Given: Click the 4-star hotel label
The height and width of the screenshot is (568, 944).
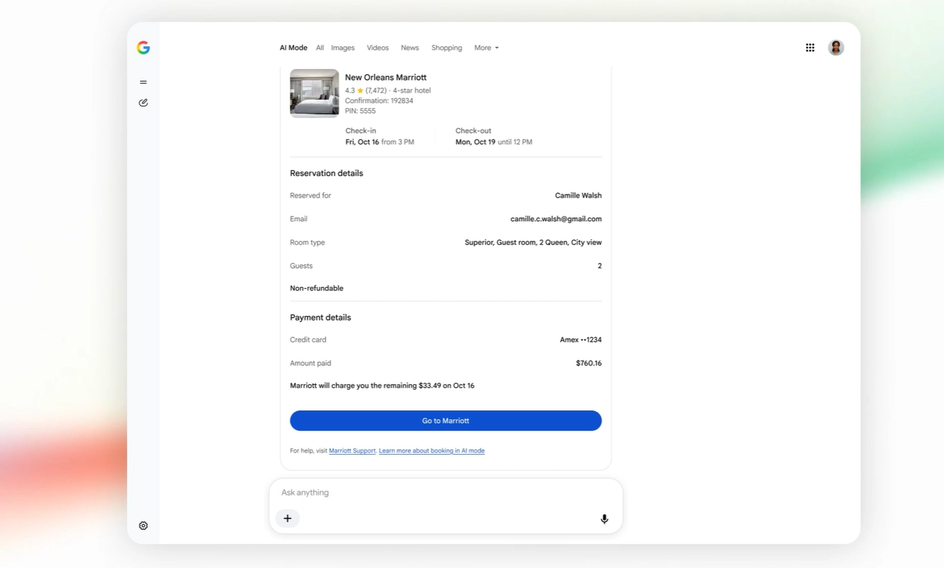Looking at the screenshot, I should coord(412,91).
